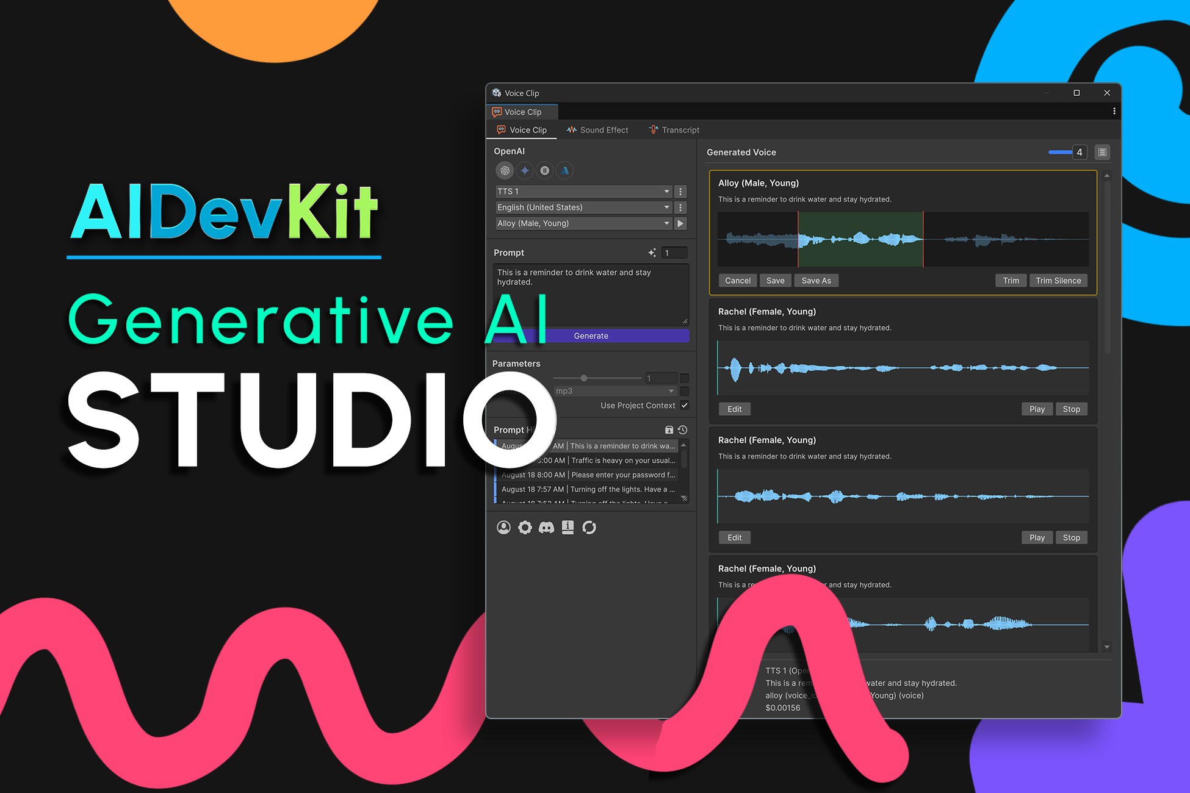Switch to the Transcript tab

click(674, 130)
